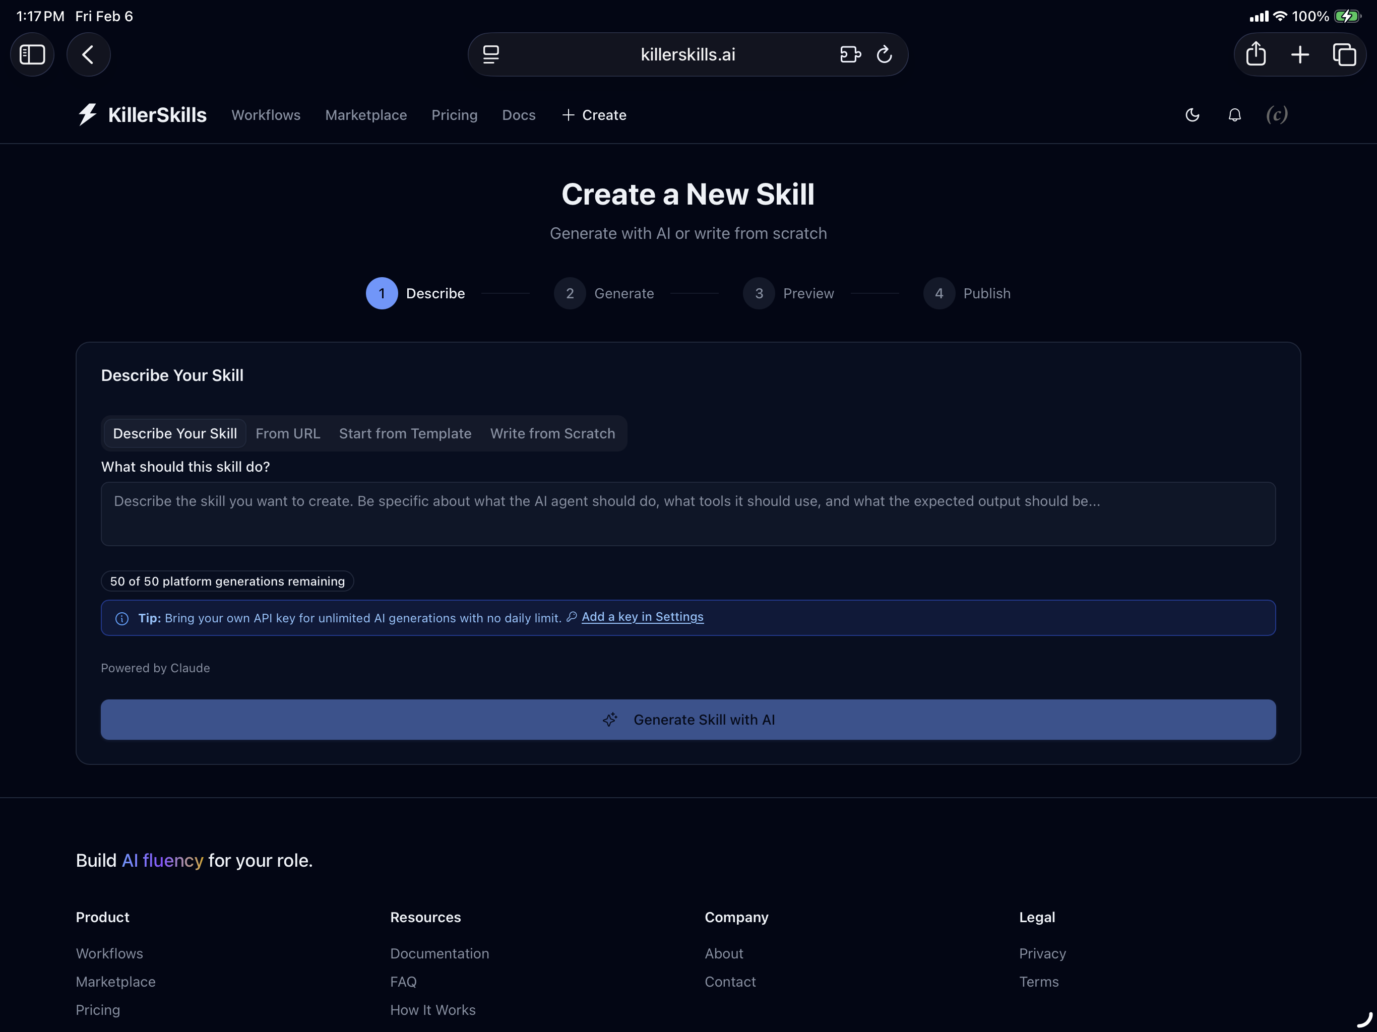The width and height of the screenshot is (1377, 1032).
Task: Choose the Write from Scratch tab
Action: click(552, 433)
